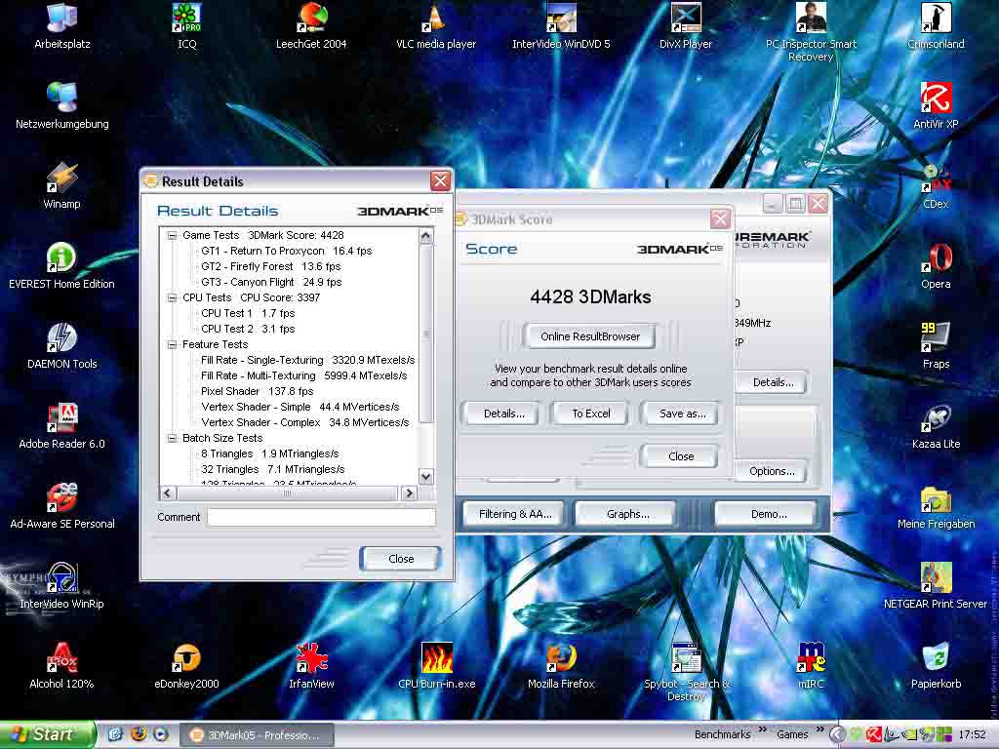Select GT1 - Return To Proxycon row
The width and height of the screenshot is (999, 749).
pos(286,251)
